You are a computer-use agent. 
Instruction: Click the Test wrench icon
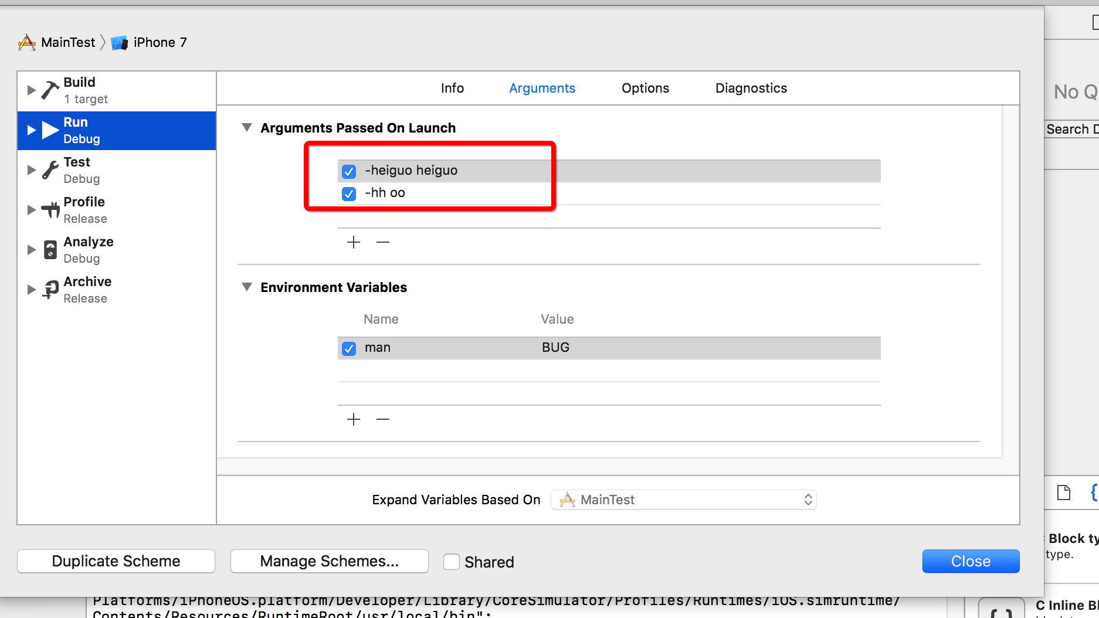[x=50, y=169]
